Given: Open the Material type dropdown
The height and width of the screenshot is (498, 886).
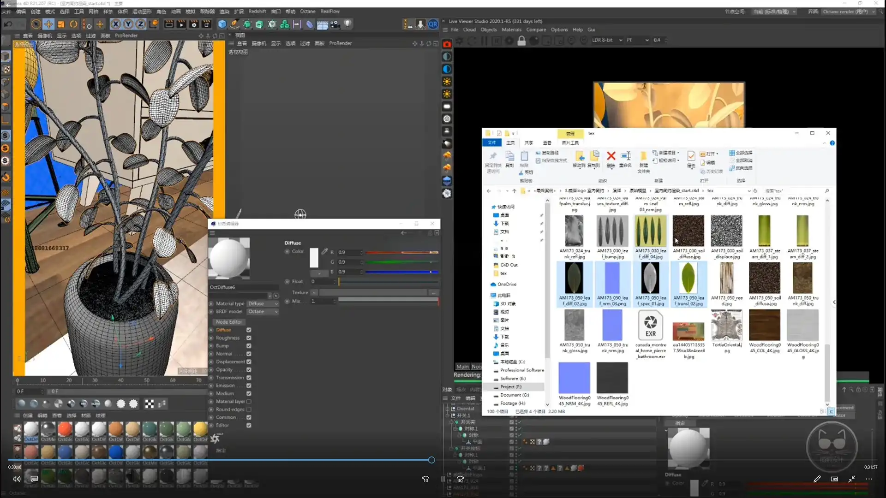Looking at the screenshot, I should 263,304.
